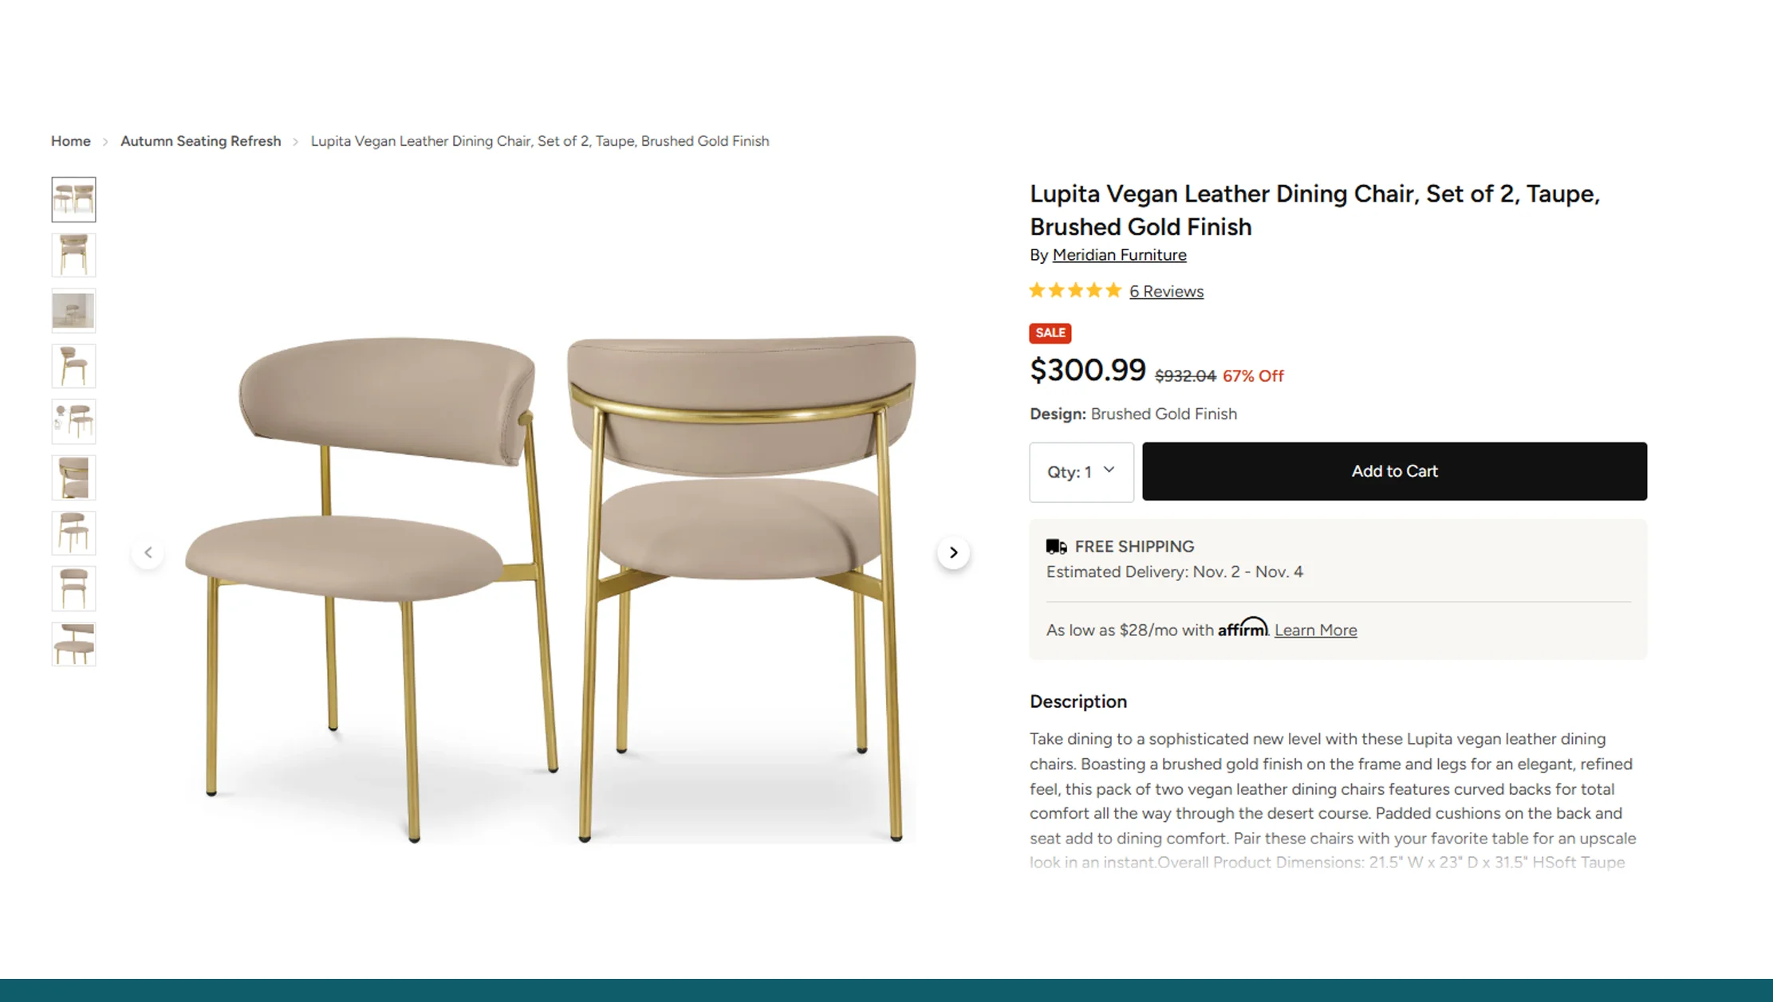Go to the Home breadcrumb

71,141
